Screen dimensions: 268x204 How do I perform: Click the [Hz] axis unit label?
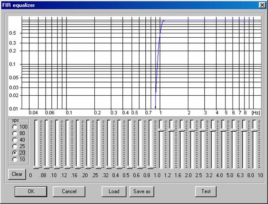pos(256,113)
